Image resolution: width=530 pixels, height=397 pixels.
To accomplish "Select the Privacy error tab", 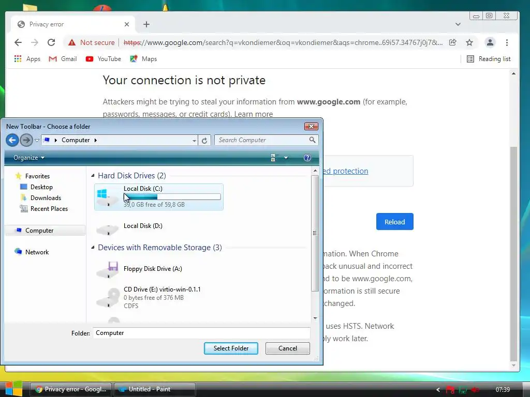I will [x=72, y=24].
